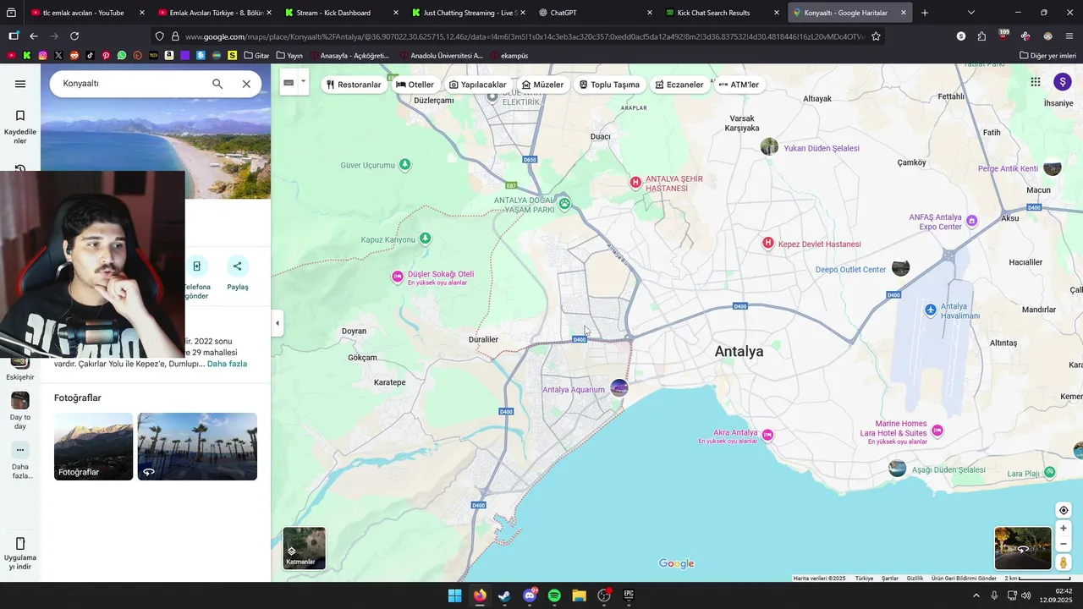Open Day to day recent item
This screenshot has height=609, width=1083.
coord(20,401)
